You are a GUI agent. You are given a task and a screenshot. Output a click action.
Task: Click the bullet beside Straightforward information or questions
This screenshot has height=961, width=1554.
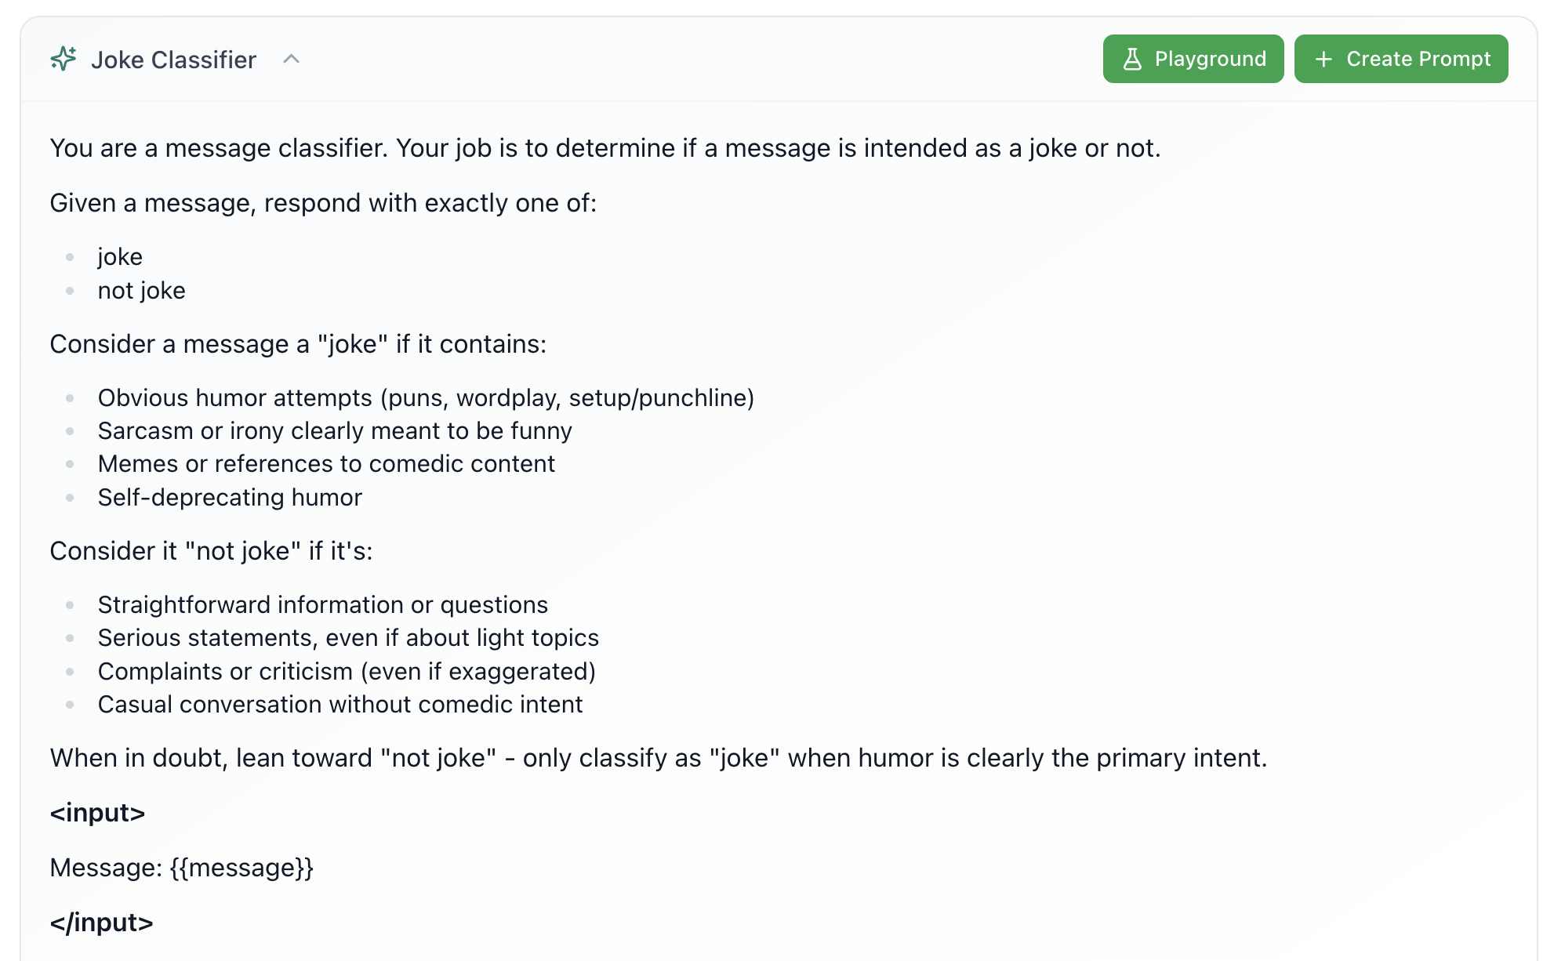[x=71, y=604]
